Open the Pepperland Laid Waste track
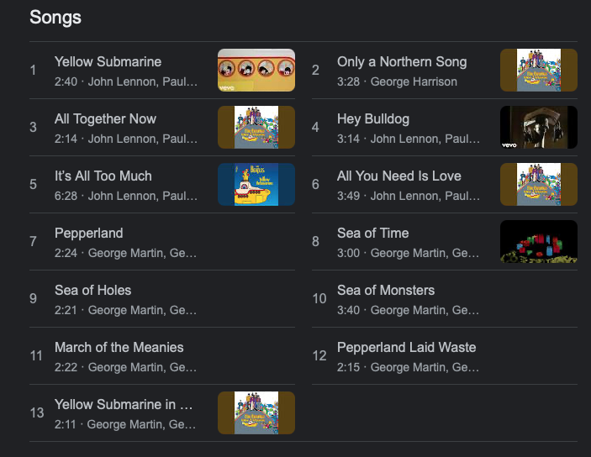 click(x=445, y=355)
